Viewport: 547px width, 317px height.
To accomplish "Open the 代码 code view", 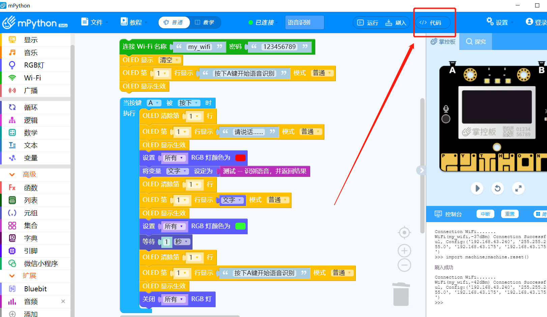I will (x=433, y=23).
